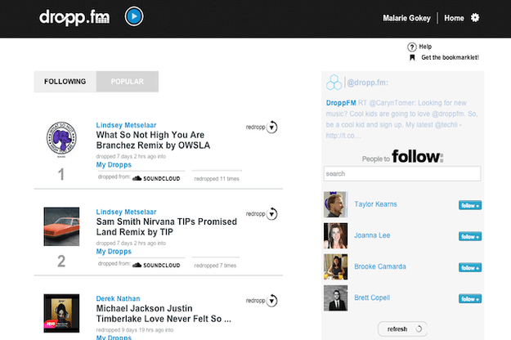Start playback with the blue play button
This screenshot has height=340, width=511.
pos(134,16)
